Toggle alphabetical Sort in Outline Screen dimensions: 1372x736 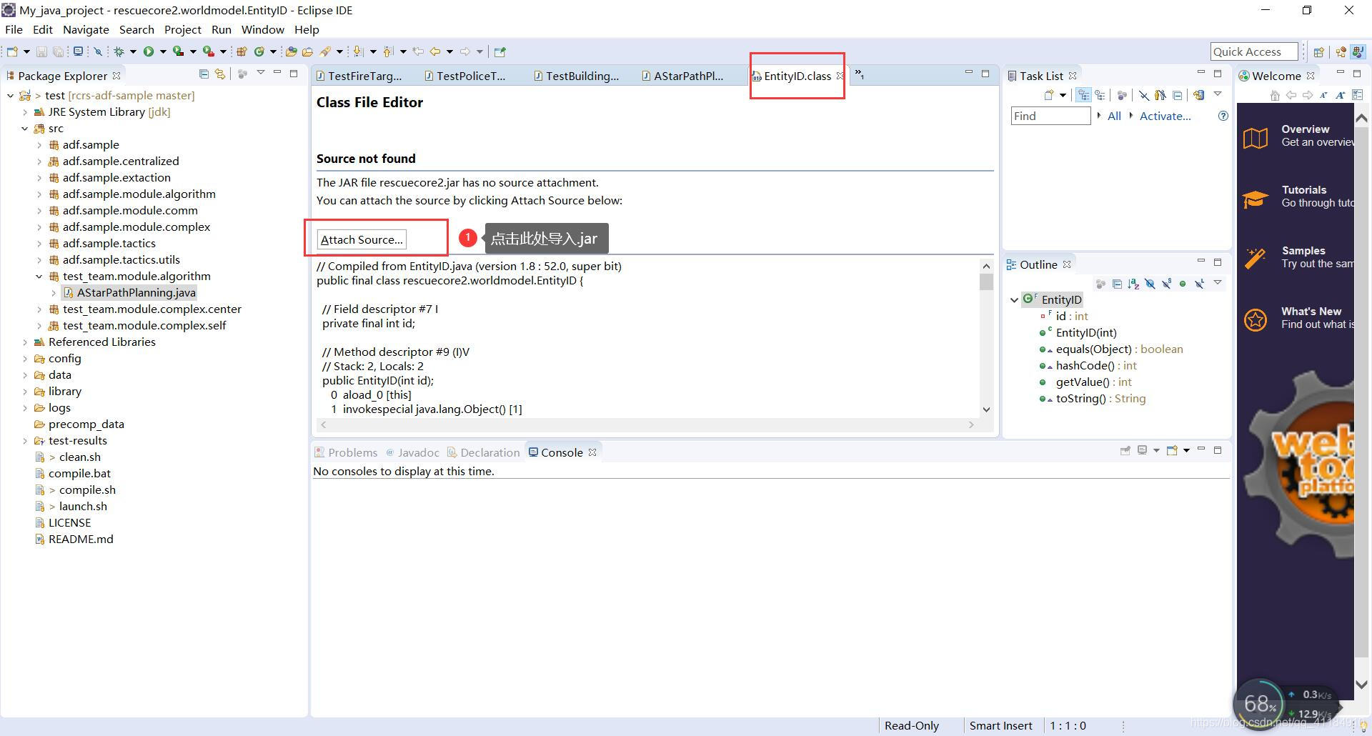point(1133,284)
